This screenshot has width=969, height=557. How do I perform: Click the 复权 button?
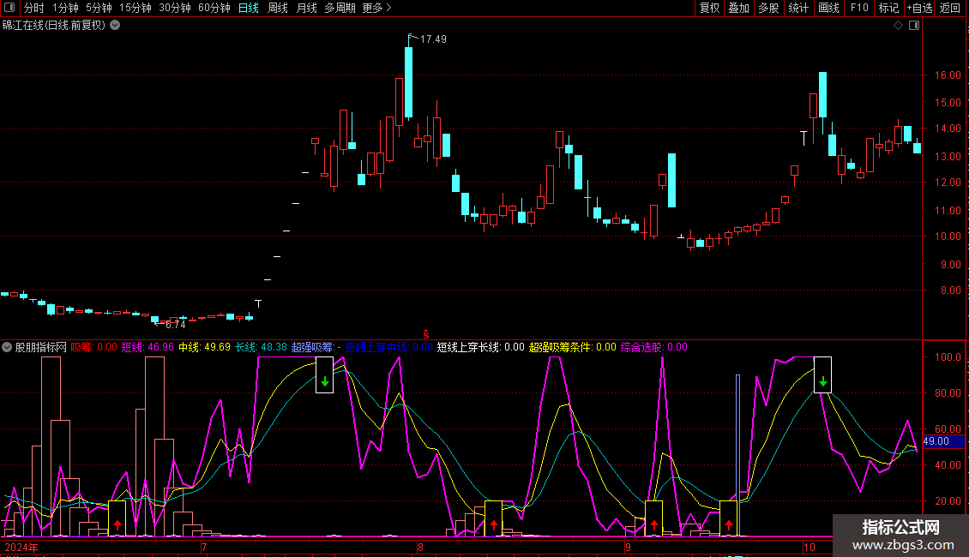coord(709,8)
